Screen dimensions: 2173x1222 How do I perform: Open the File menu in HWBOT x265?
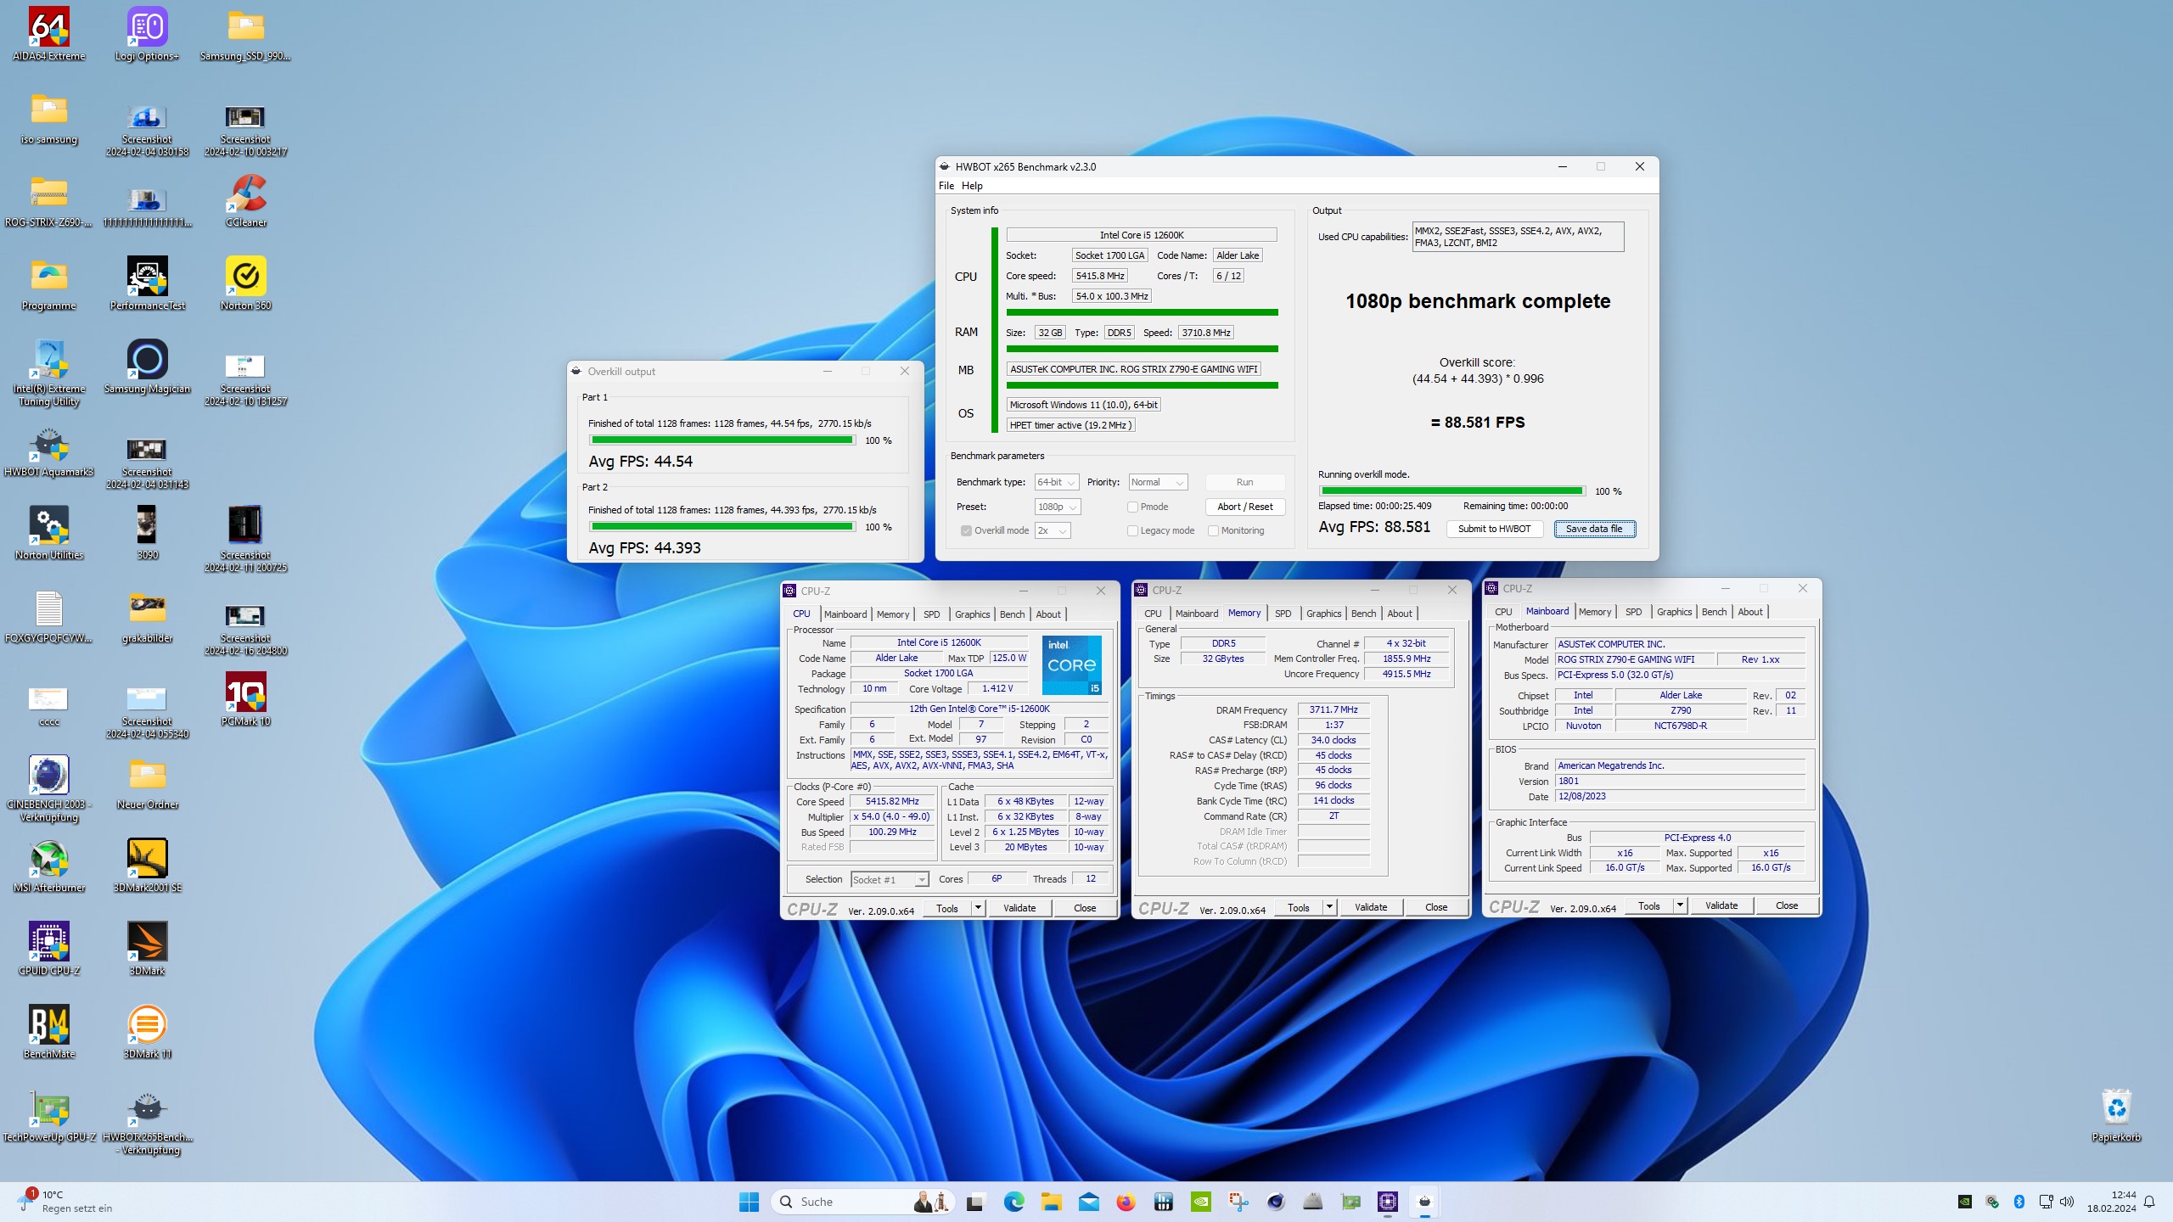[x=946, y=186]
